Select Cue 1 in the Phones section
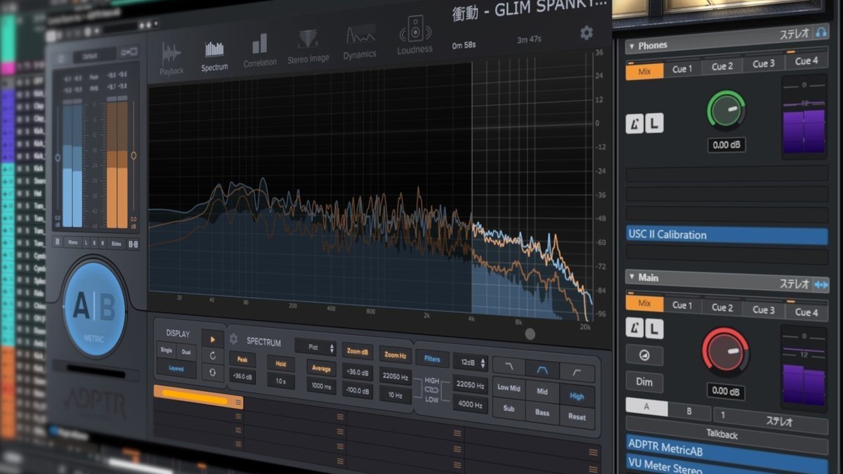This screenshot has width=843, height=474. [682, 69]
